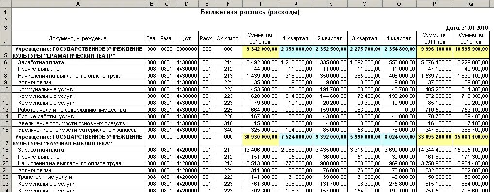Select column header I
The height and width of the screenshot is (192, 494).
[x=260, y=4]
